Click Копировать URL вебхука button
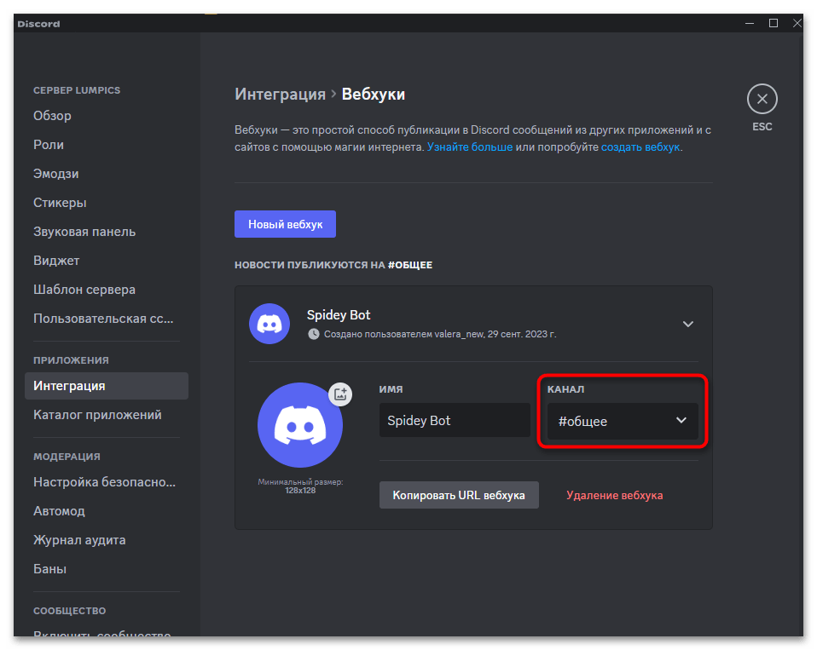Screen dimensions: 817x650 (x=459, y=495)
